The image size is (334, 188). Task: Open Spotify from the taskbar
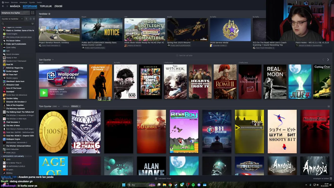click(193, 185)
